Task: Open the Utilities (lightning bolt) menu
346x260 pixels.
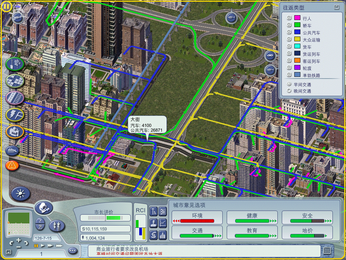Action: pos(15,114)
